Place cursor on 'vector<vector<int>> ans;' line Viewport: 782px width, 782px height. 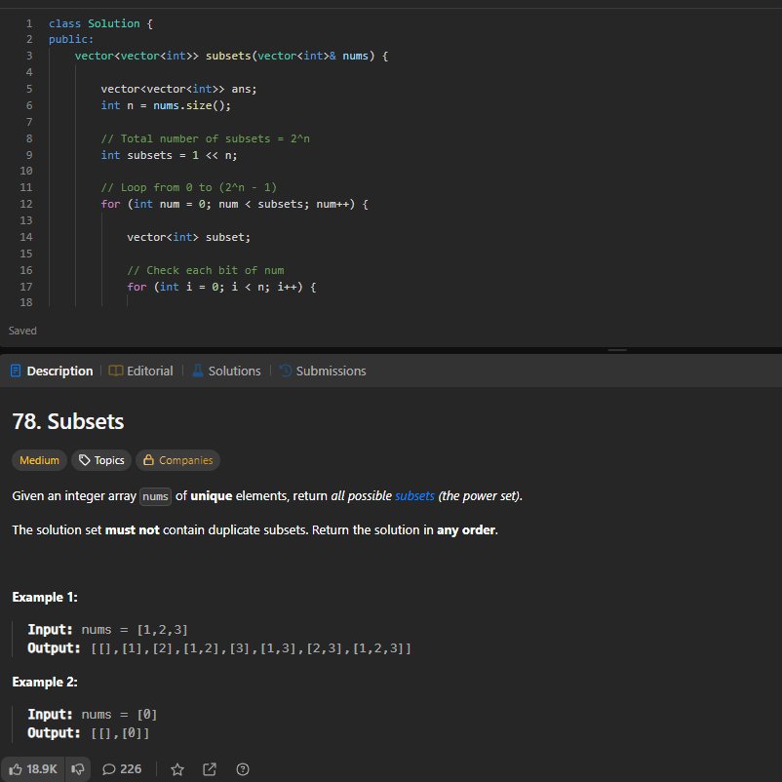coord(178,89)
